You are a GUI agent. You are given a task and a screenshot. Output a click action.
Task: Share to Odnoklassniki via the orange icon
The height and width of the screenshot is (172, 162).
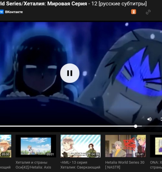coord(133,12)
